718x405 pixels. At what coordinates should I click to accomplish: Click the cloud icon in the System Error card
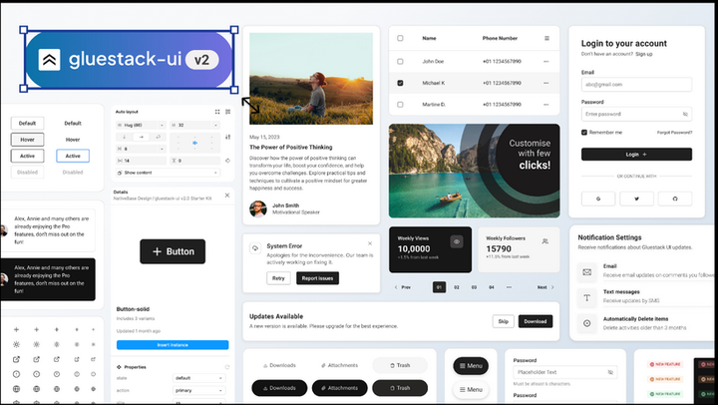[255, 248]
